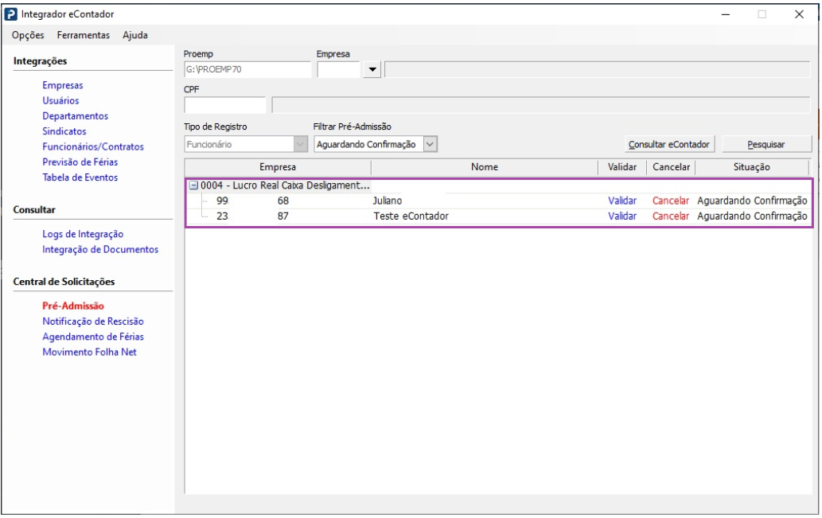This screenshot has height=518, width=822.
Task: Click the Consultar eContador button
Action: [x=669, y=144]
